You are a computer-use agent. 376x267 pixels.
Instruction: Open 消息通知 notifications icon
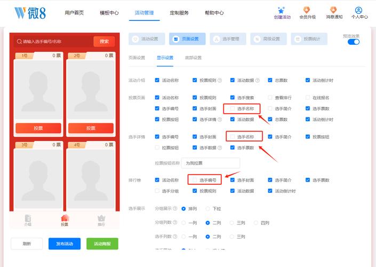click(333, 10)
